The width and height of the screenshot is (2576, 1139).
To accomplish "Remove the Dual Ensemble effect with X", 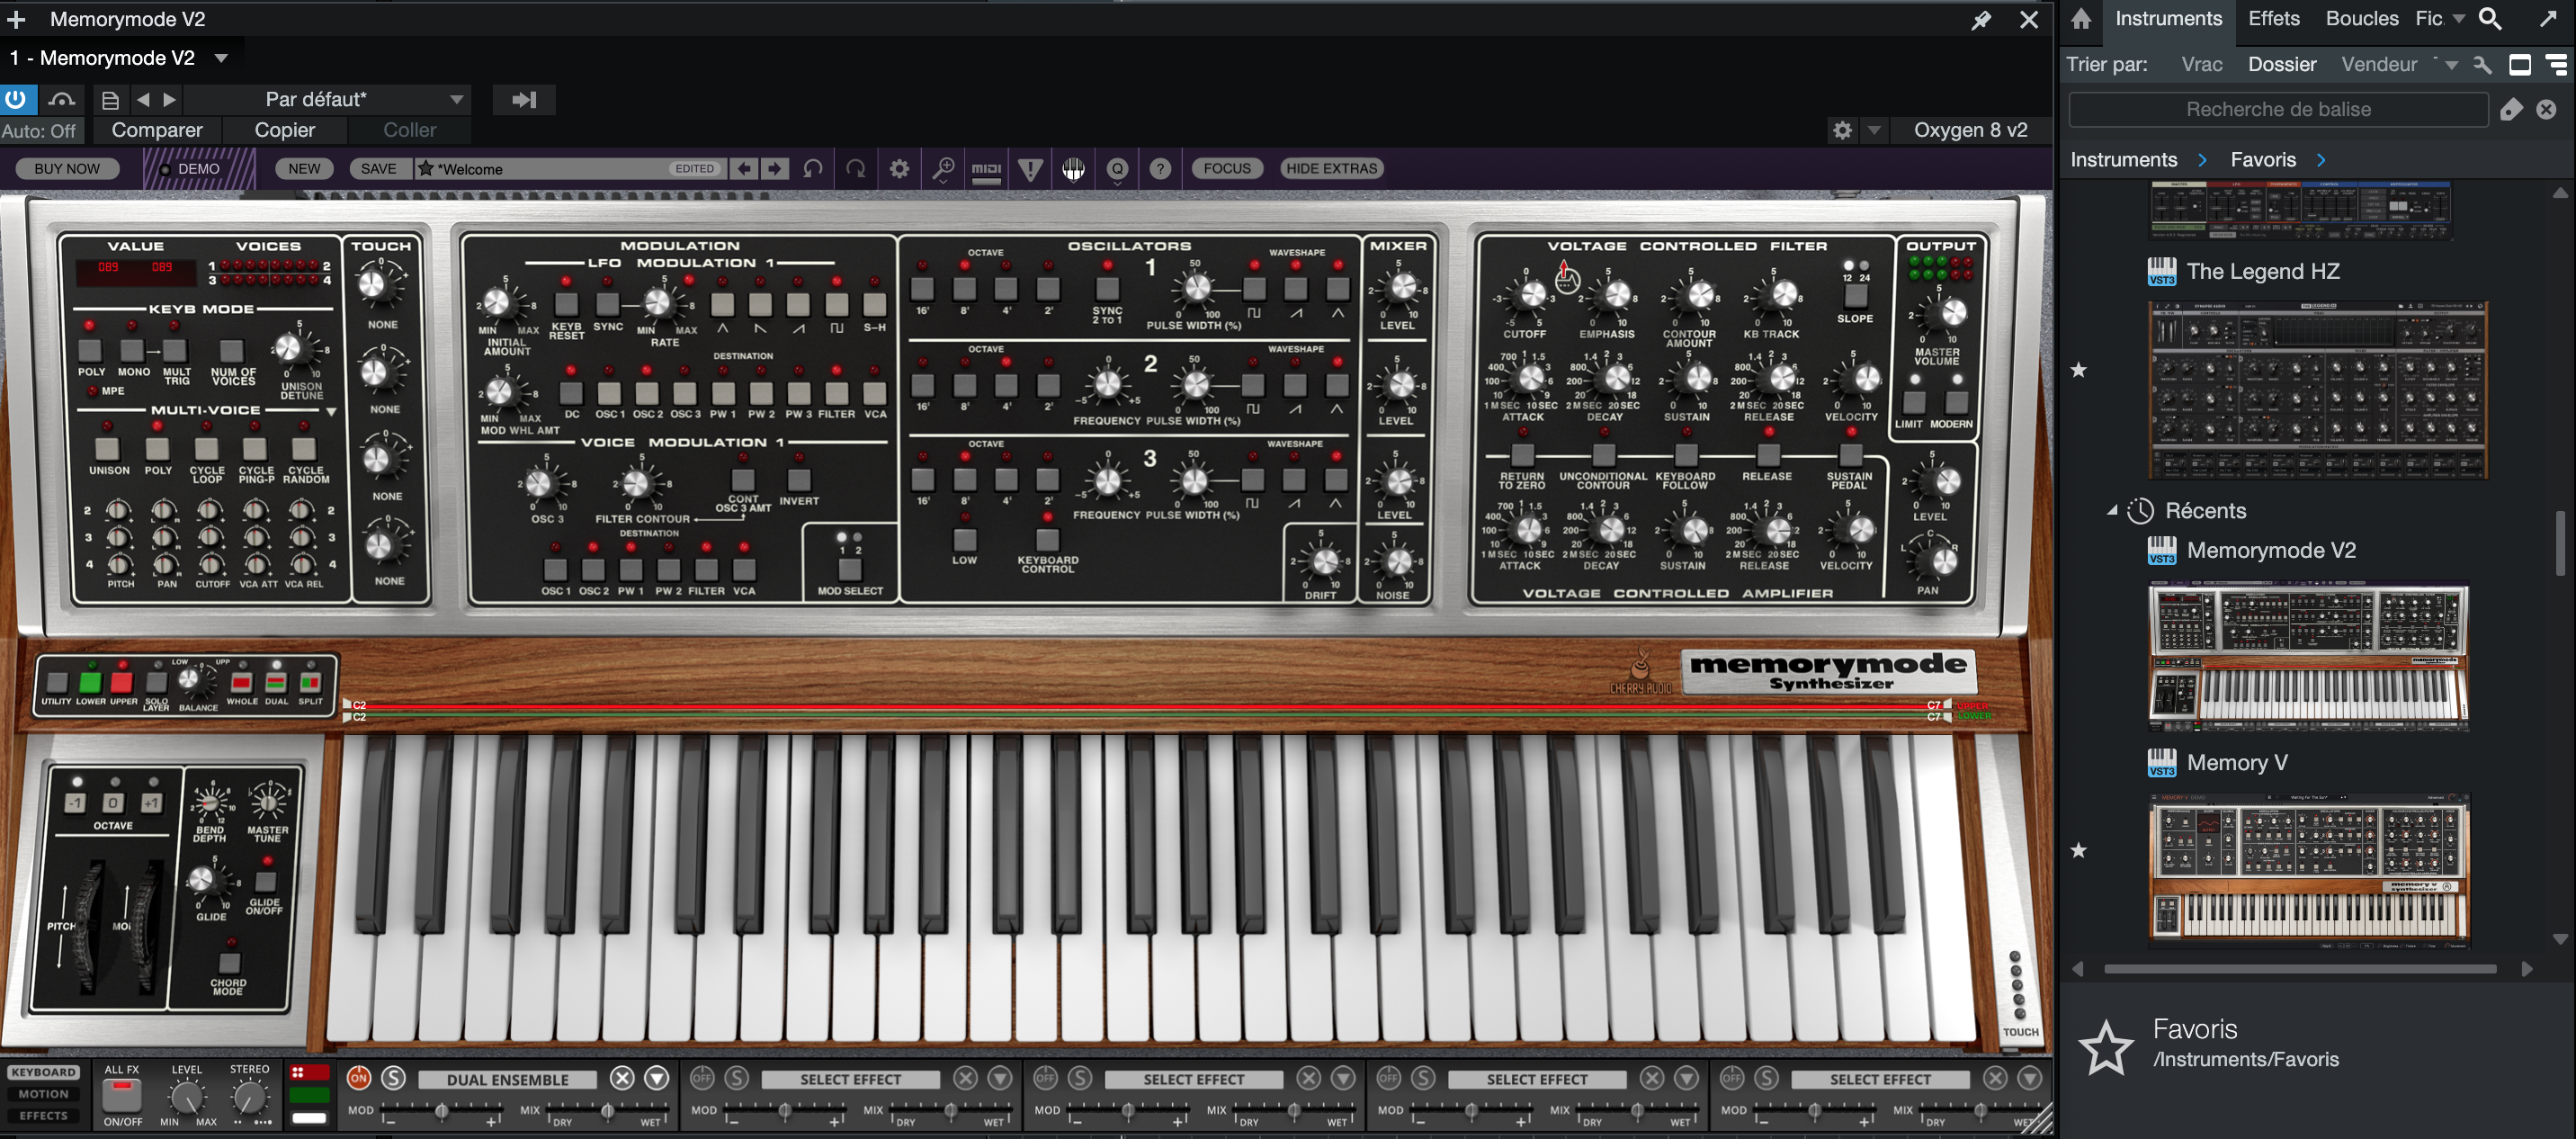I will 622,1077.
